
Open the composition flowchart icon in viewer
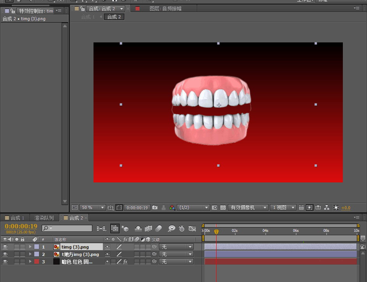click(326, 208)
